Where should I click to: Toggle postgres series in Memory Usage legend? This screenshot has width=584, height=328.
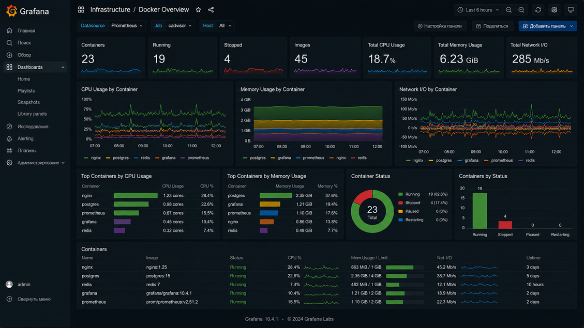(x=254, y=158)
